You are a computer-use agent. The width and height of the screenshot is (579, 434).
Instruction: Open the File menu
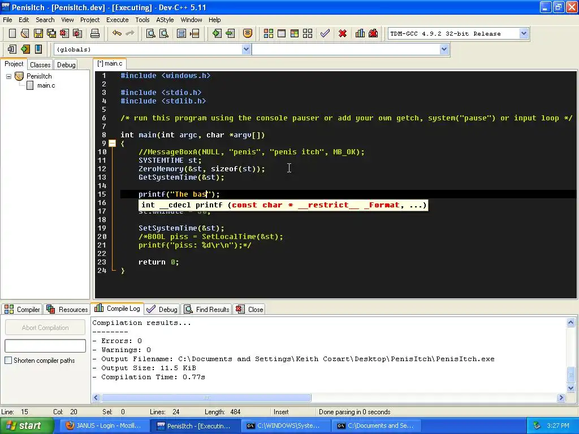(7, 20)
